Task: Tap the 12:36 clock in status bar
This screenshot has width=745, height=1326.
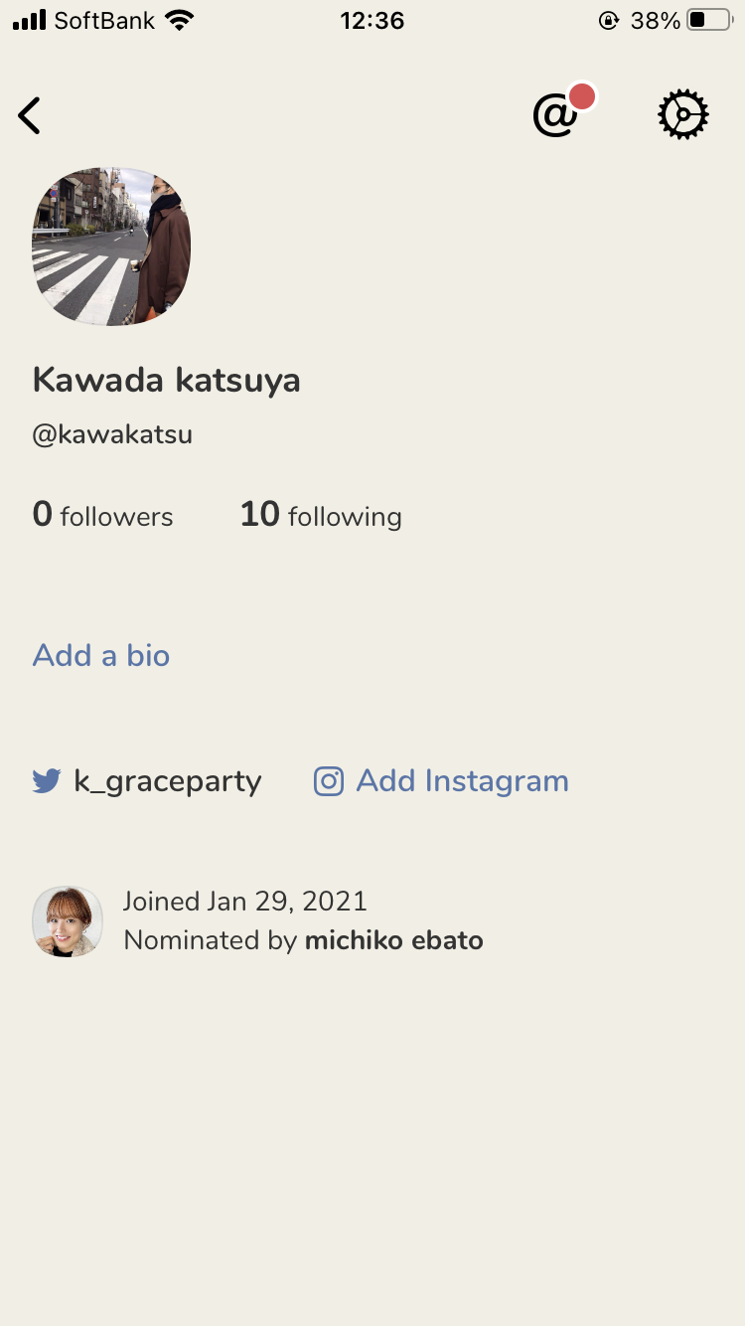Action: (x=372, y=21)
